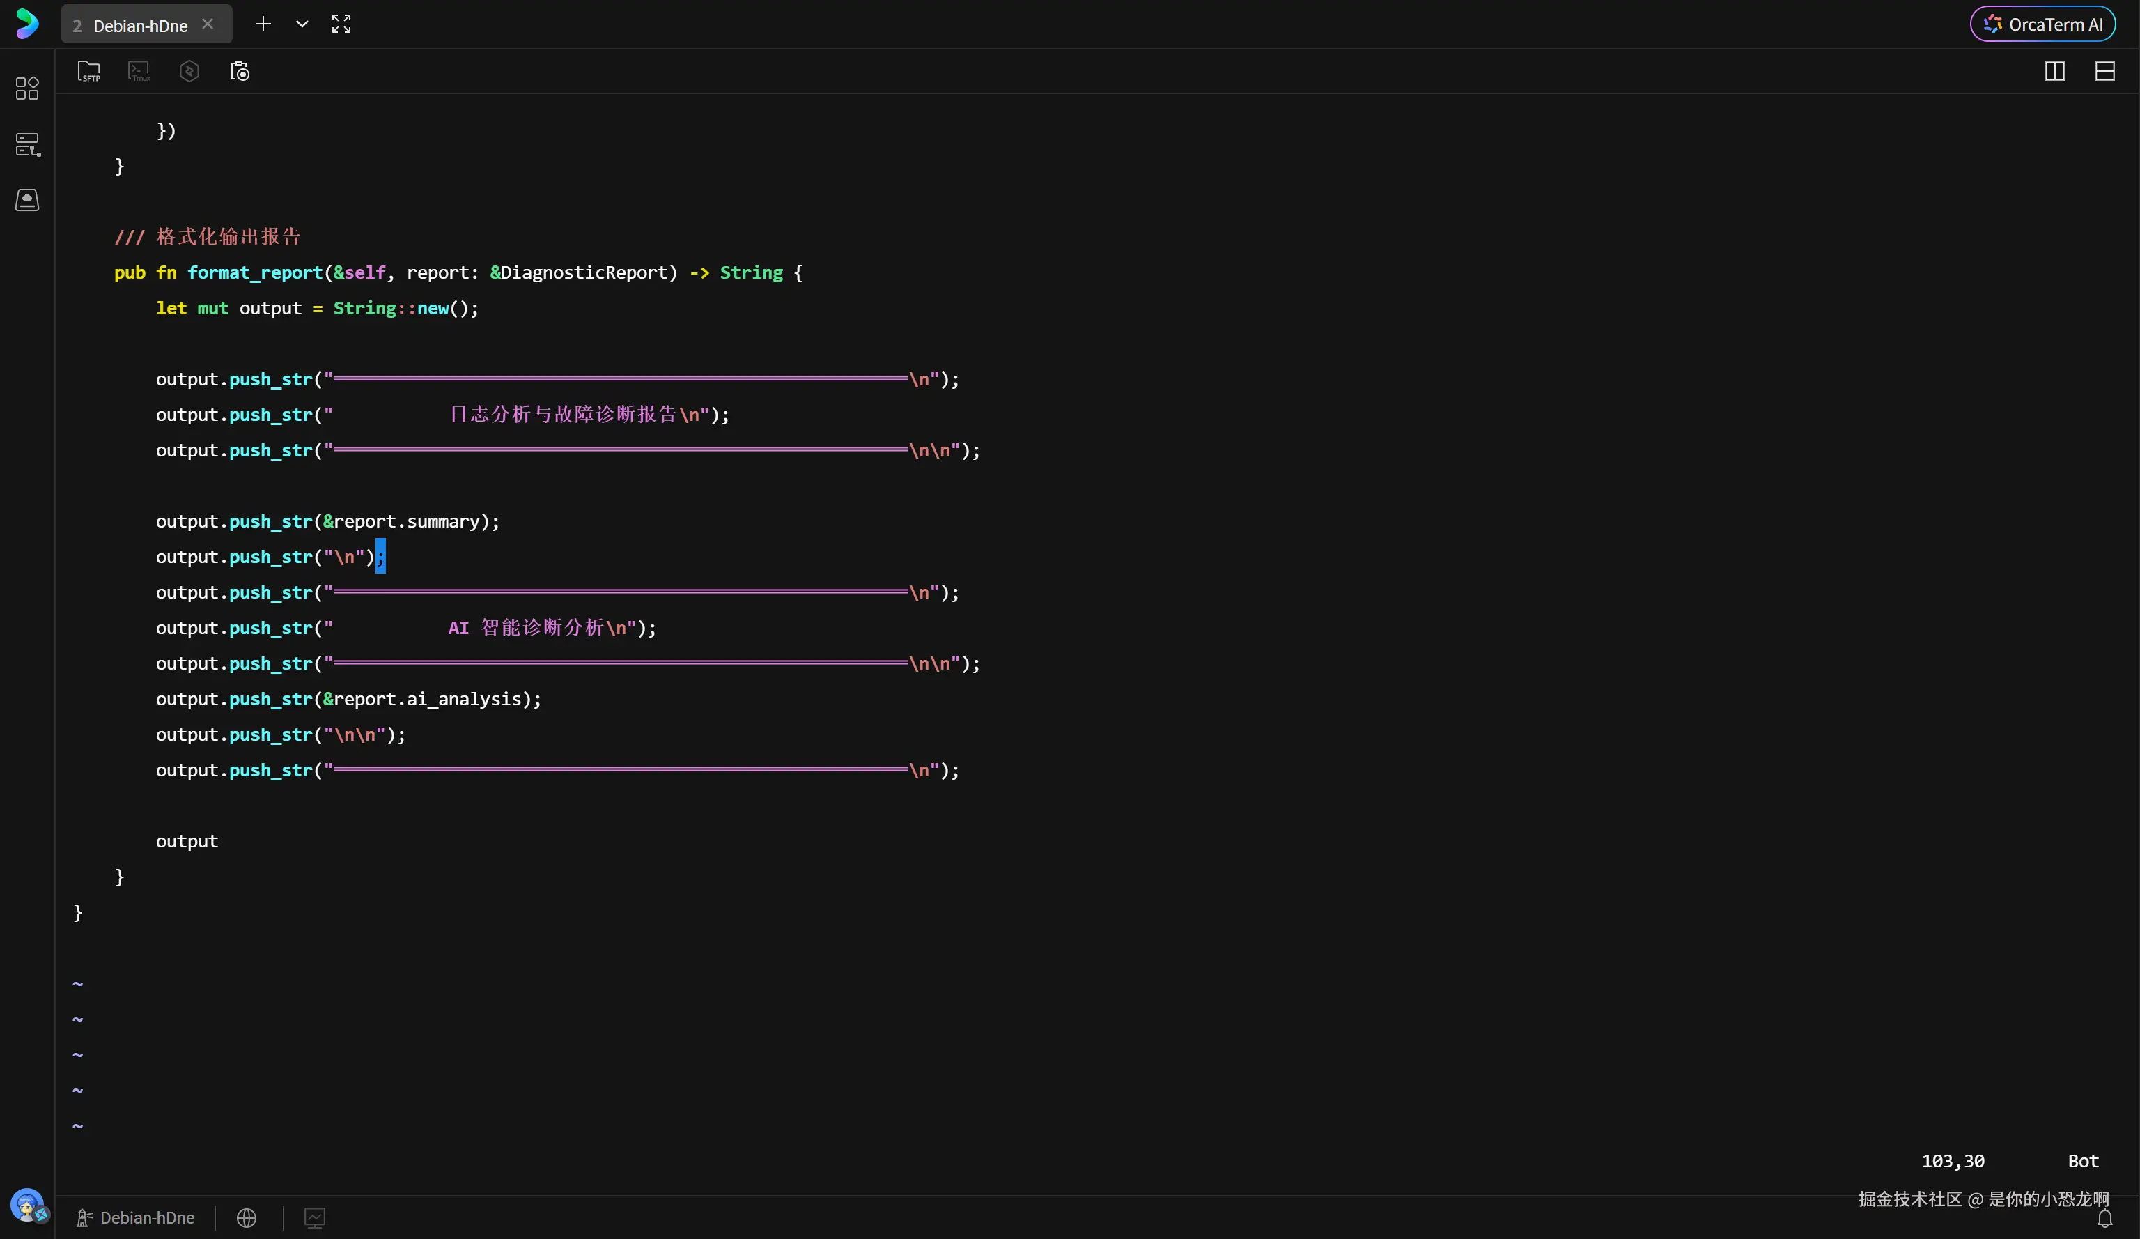Click the globe network icon in status bar
The image size is (2140, 1239).
(x=247, y=1218)
